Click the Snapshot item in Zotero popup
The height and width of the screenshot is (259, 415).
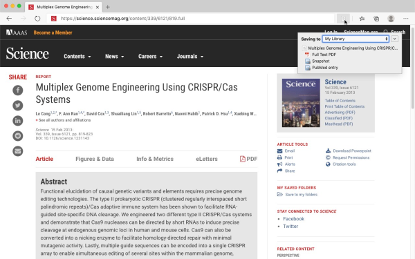[320, 61]
